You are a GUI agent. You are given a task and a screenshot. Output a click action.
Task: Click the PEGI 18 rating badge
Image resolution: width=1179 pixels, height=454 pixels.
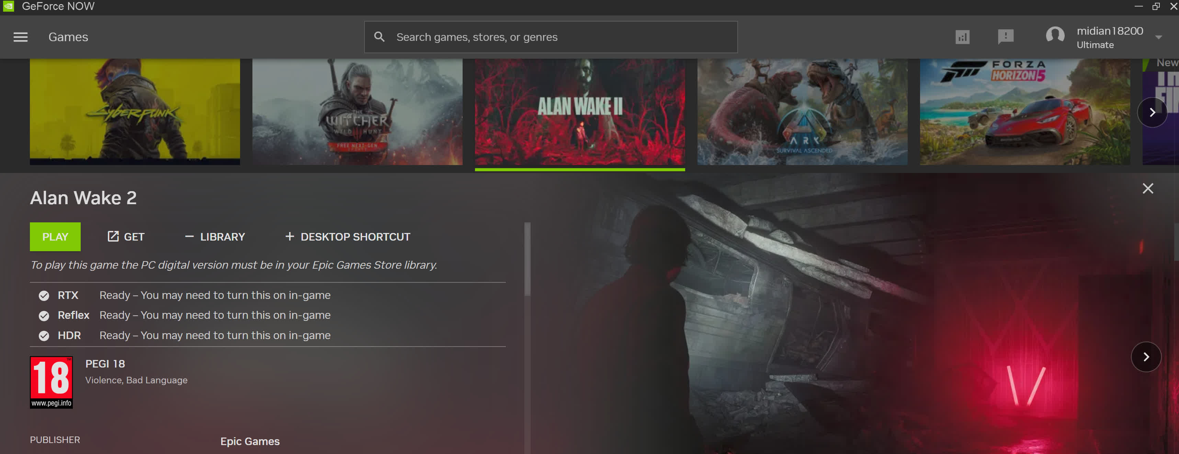[x=51, y=382]
